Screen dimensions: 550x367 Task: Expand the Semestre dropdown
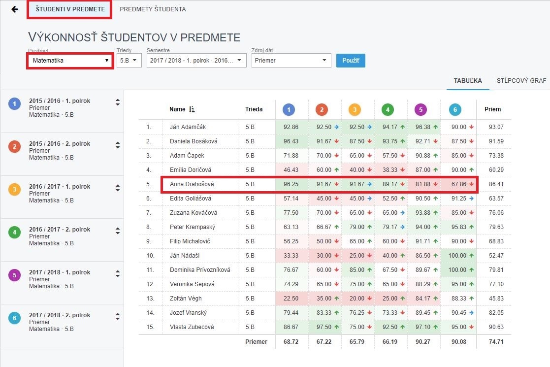[x=196, y=61]
